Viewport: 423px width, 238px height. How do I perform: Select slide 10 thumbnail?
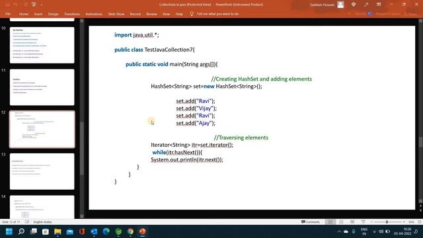[x=42, y=45]
